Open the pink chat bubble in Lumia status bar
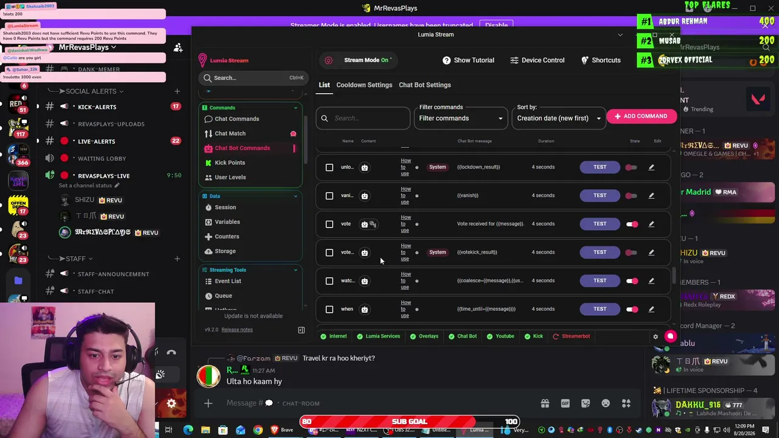This screenshot has height=438, width=779. click(670, 336)
